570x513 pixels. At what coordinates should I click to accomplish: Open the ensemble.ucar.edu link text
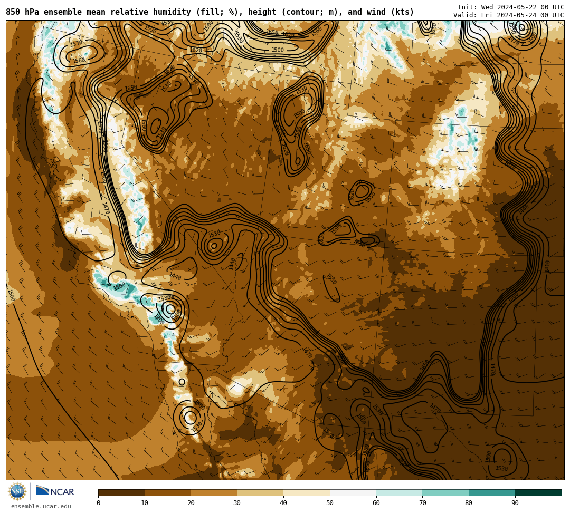pyautogui.click(x=41, y=506)
